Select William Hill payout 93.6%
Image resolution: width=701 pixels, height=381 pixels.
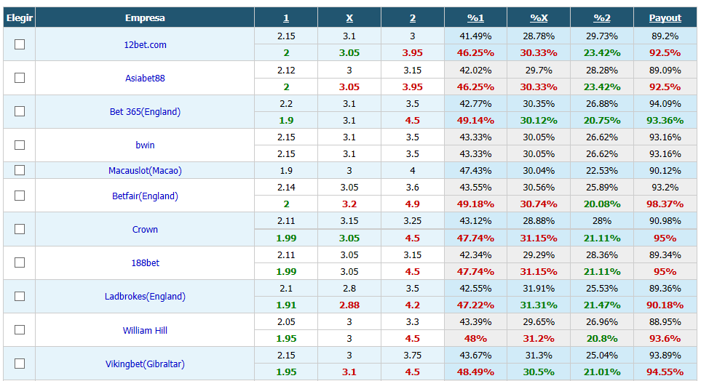click(x=665, y=339)
